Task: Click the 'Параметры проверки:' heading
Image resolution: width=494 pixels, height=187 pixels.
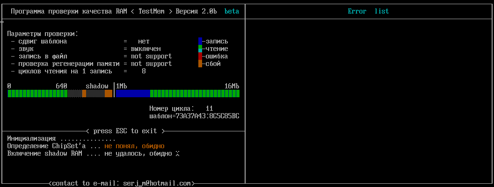Action: point(43,34)
